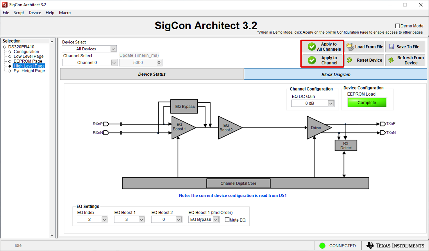
Task: Click the Refresh From Device arrows icon
Action: click(x=391, y=60)
